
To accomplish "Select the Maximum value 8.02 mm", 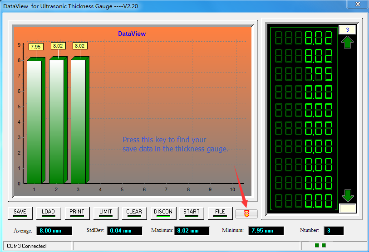I will point(192,231).
